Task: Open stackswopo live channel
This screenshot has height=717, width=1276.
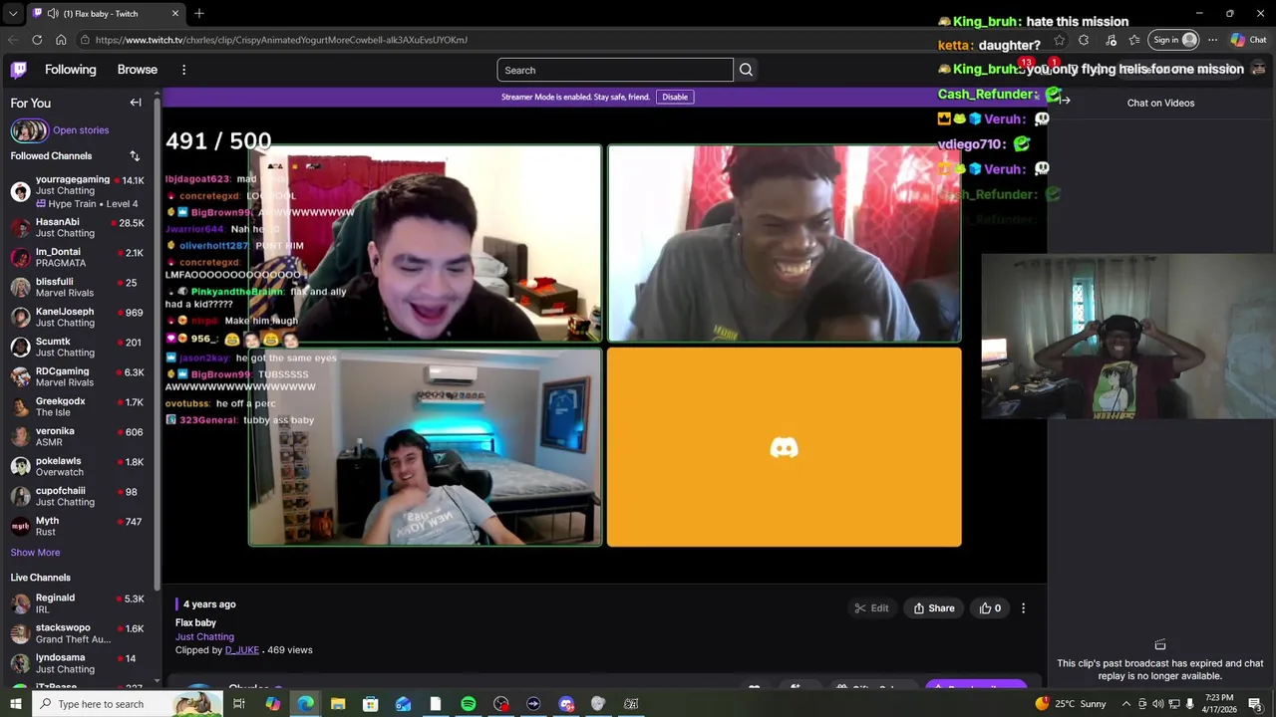Action: tap(78, 633)
